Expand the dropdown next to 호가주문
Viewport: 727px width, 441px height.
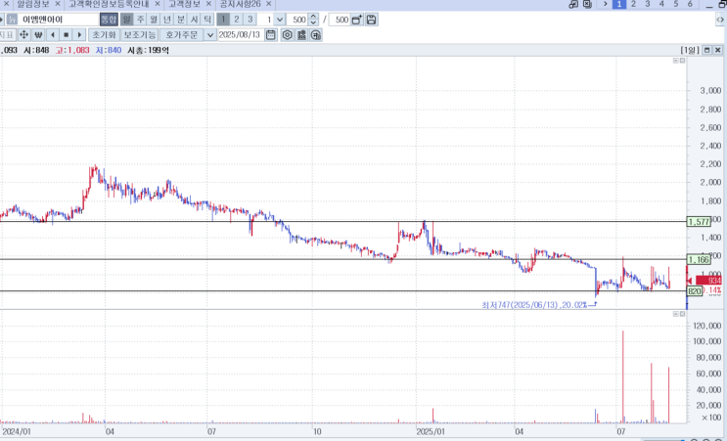click(210, 35)
